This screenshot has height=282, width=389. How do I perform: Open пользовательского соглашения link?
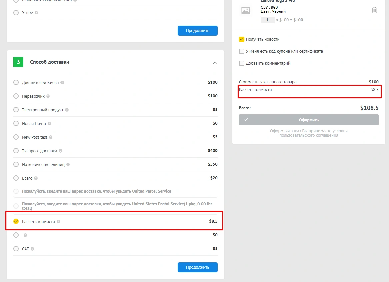(309, 135)
